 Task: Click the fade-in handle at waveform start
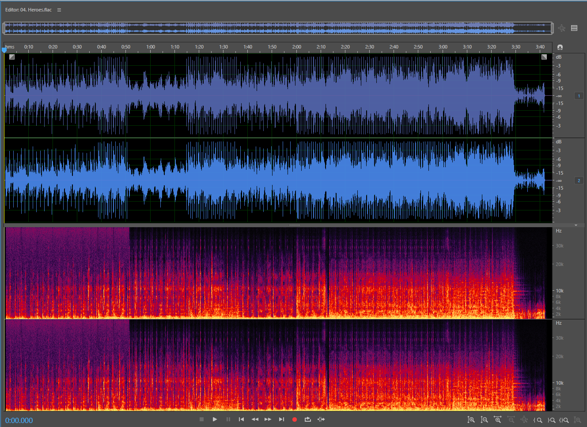coord(12,57)
